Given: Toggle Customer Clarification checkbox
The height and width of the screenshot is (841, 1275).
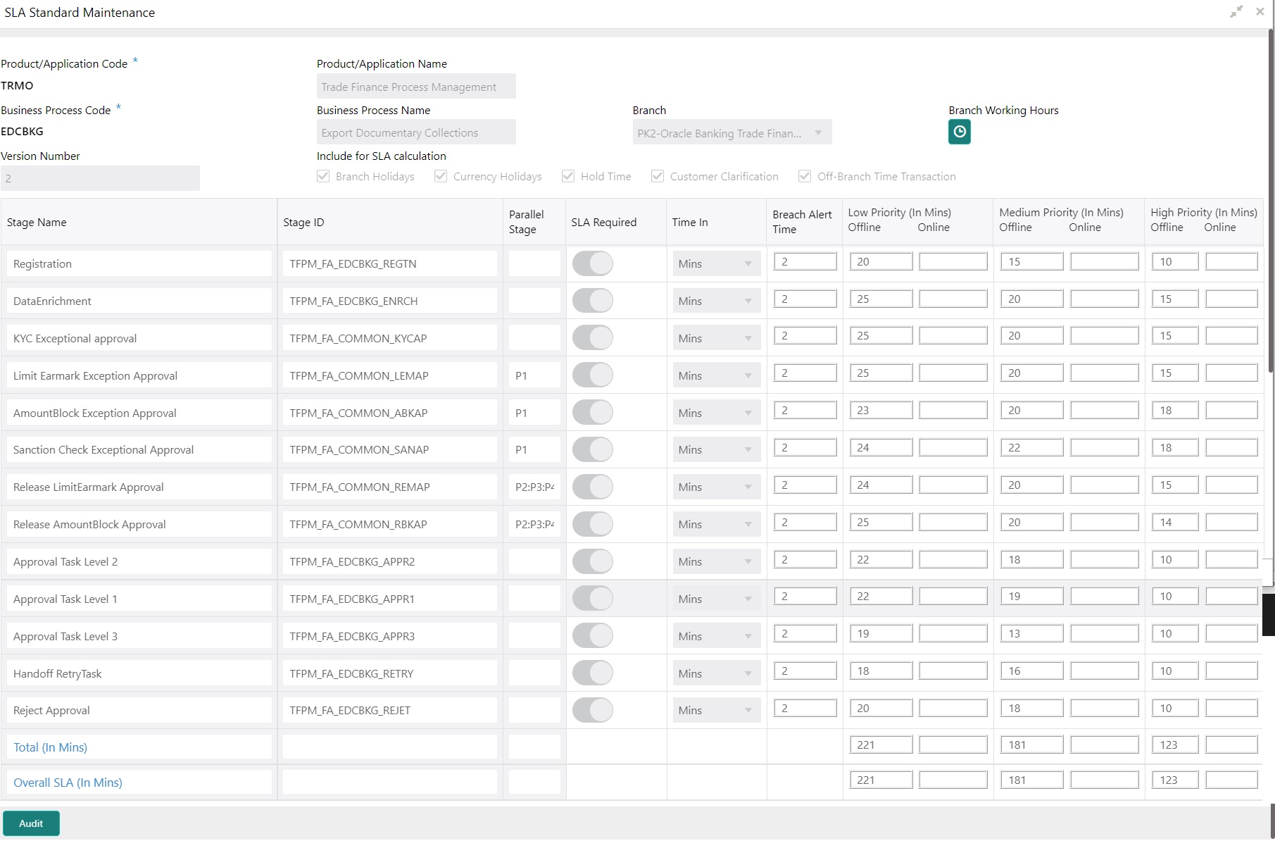Looking at the screenshot, I should click(x=658, y=176).
